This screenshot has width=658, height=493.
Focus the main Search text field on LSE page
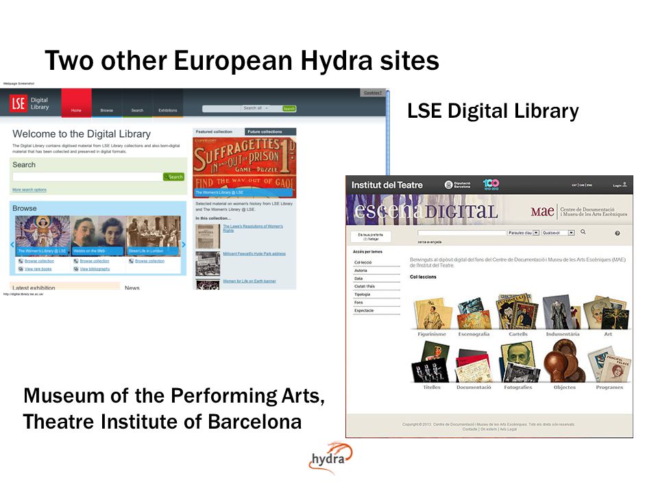87,177
